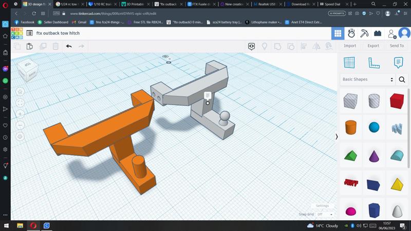
Task: Click the shapes search magnifier icon
Action: coord(402,80)
